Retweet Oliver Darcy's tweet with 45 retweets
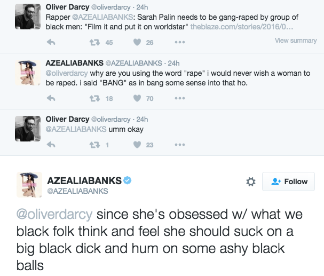This screenshot has width=324, height=276. click(94, 43)
